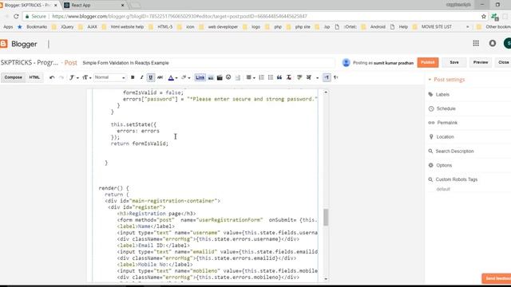Open the font family dropdown
The image size is (511, 287).
click(73, 77)
